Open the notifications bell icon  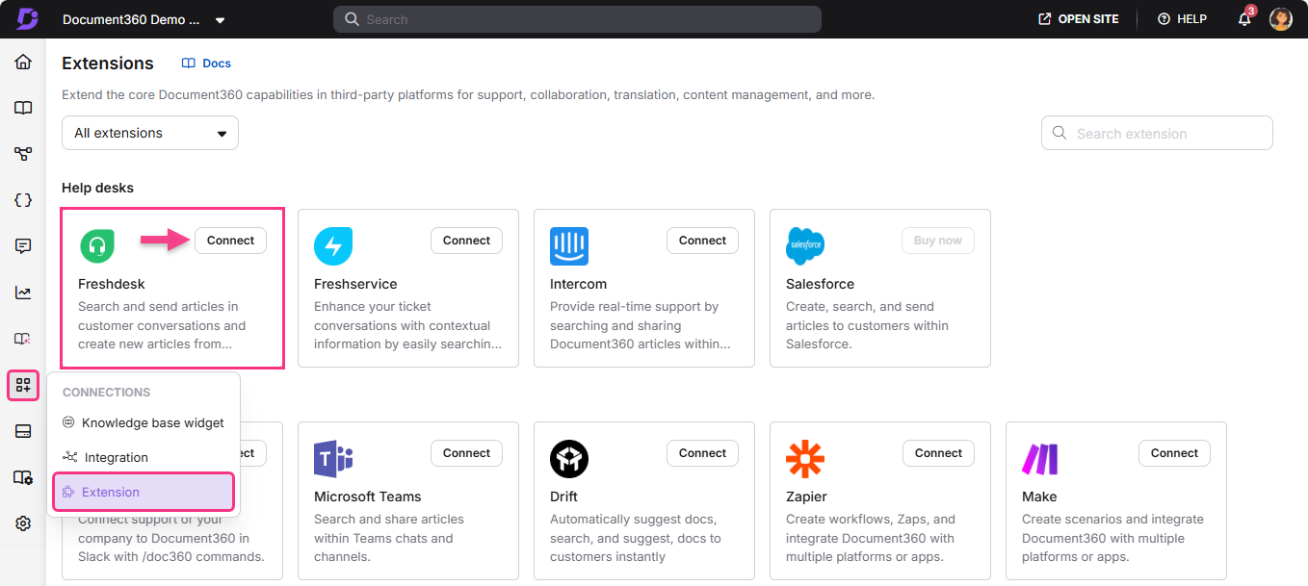click(1243, 18)
